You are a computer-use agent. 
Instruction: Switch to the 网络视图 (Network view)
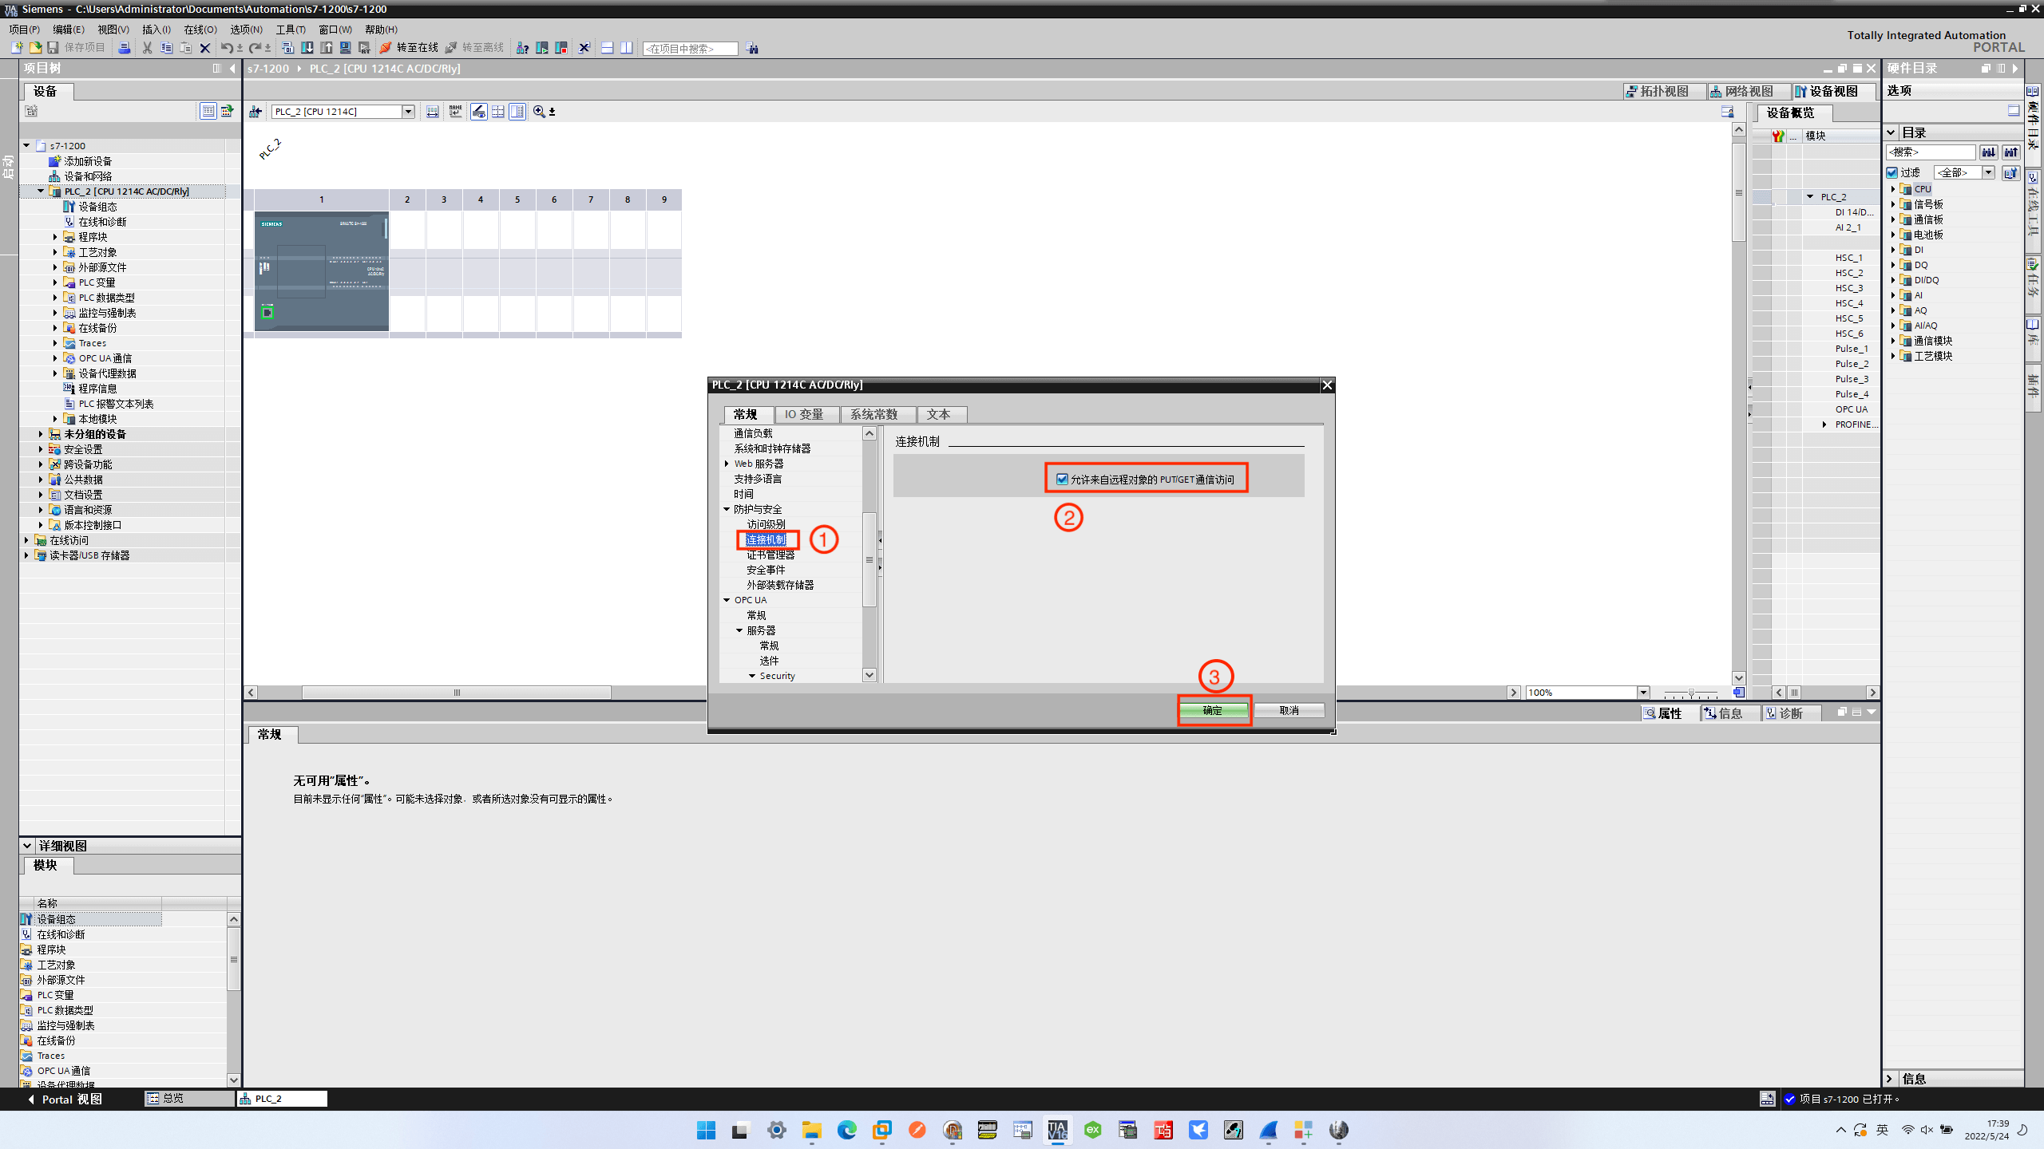[1749, 91]
